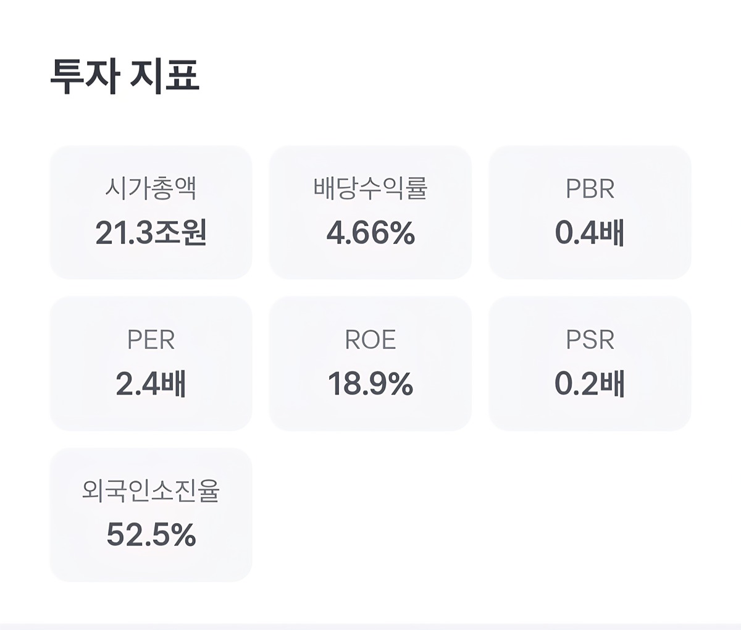Open the 시가총액 metric card

151,212
